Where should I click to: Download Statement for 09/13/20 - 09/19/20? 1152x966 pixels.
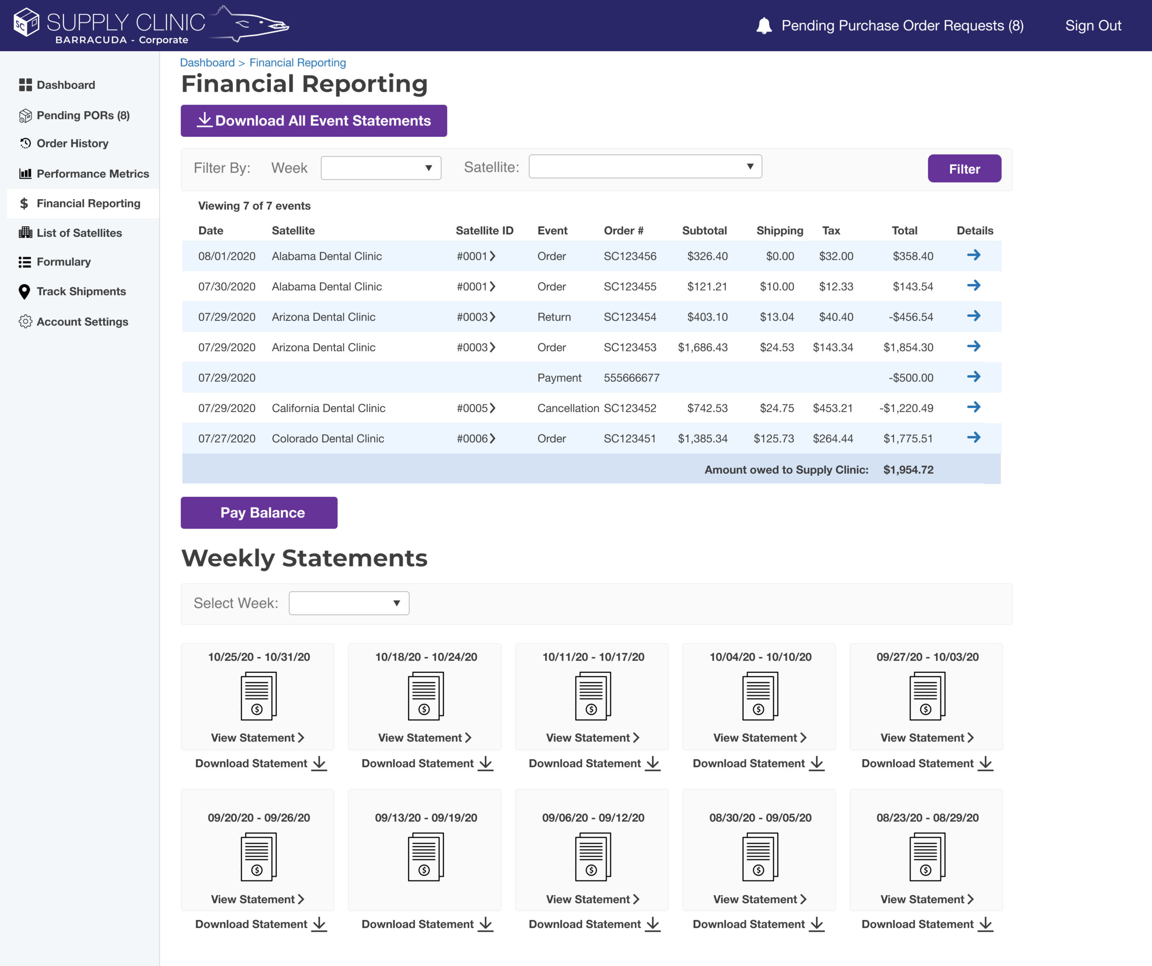tap(427, 925)
